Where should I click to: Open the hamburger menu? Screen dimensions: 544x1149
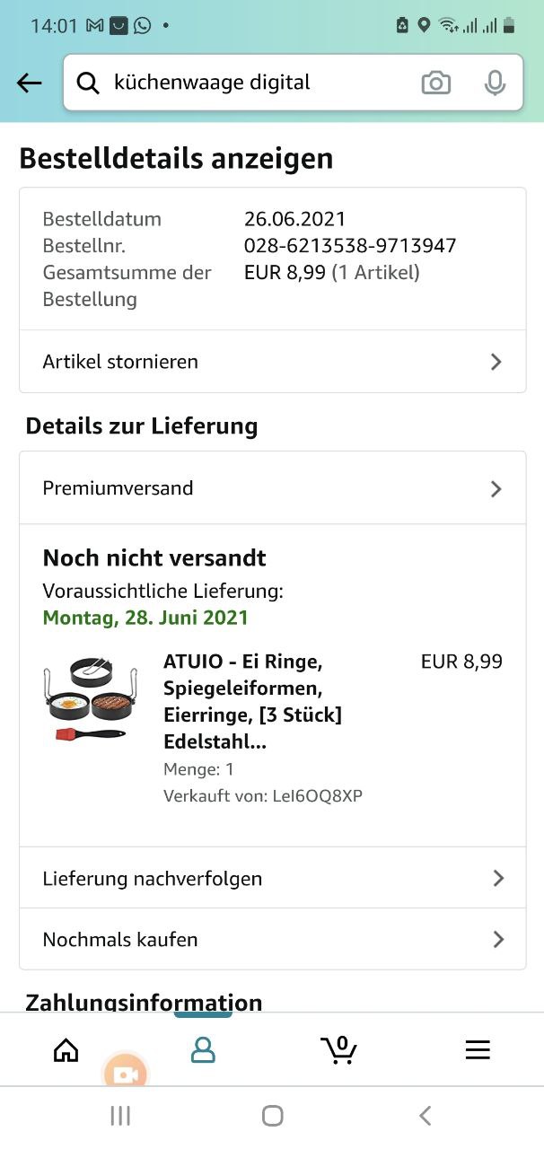478,1050
